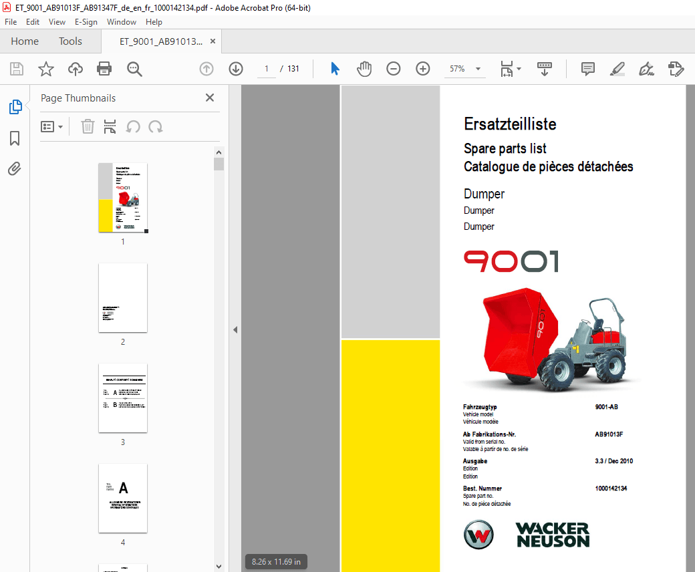Open the E-Sign menu
Image resolution: width=695 pixels, height=572 pixels.
pyautogui.click(x=86, y=21)
